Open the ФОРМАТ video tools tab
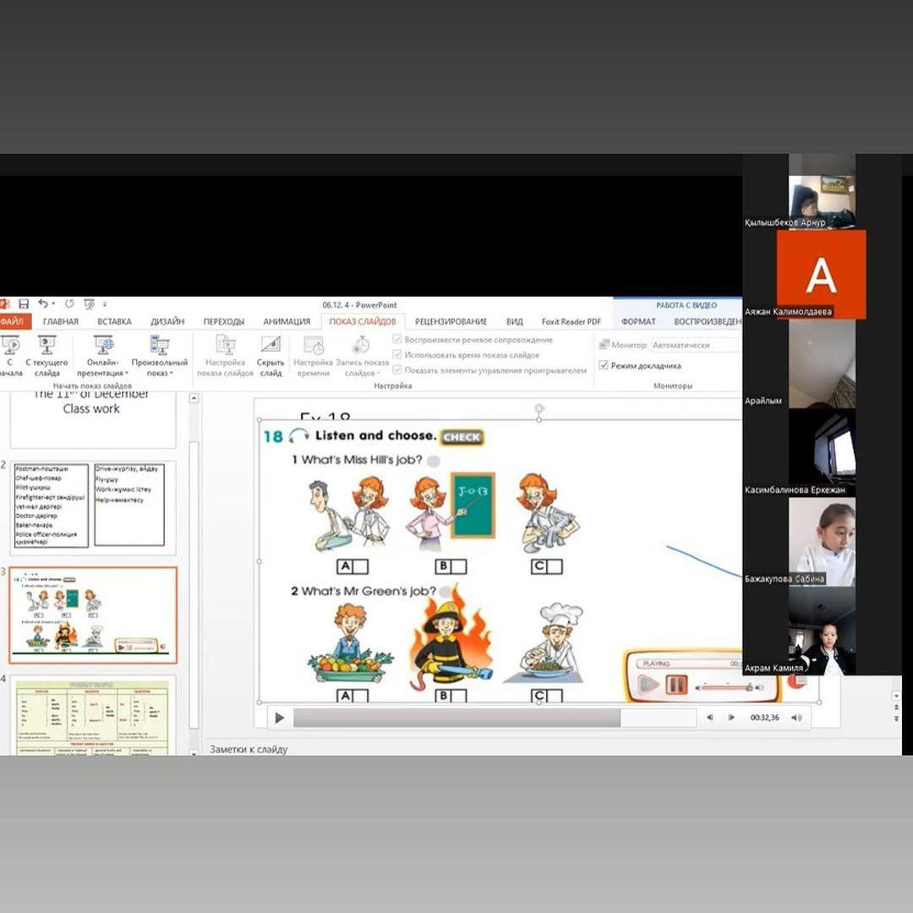Viewport: 913px width, 913px height. tap(638, 321)
